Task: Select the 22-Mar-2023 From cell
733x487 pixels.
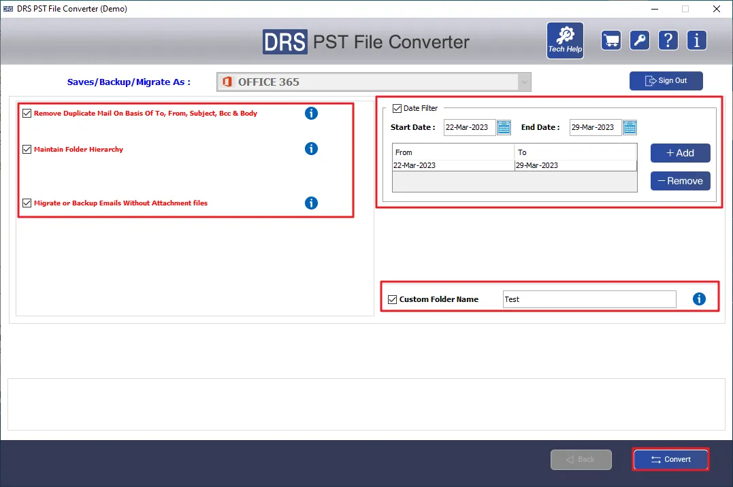Action: tap(453, 165)
